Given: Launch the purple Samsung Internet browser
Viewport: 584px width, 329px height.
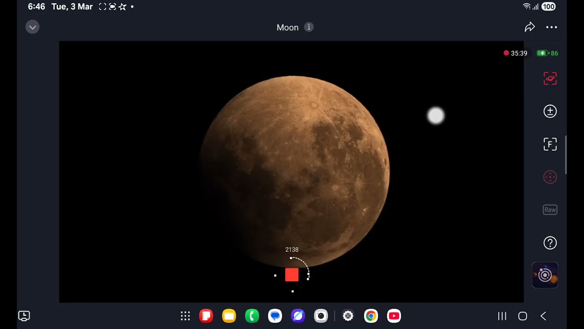Looking at the screenshot, I should 298,316.
